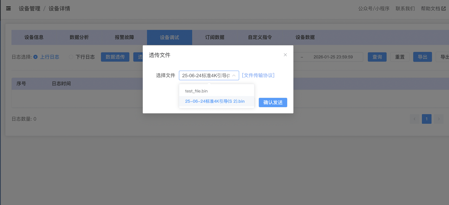Click the end date field 2026-01-25 23:59:59
The image size is (449, 205).
pyautogui.click(x=333, y=57)
